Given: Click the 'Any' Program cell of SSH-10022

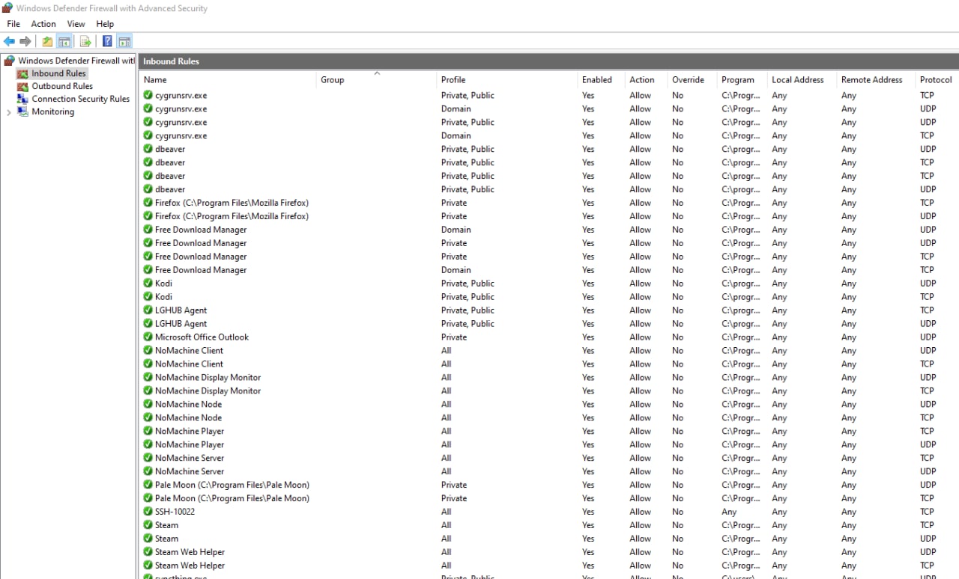Looking at the screenshot, I should 729,512.
